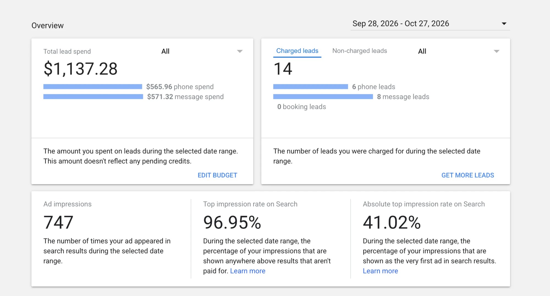Image resolution: width=550 pixels, height=296 pixels.
Task: Click the "14" charged leads count
Action: coord(283,69)
